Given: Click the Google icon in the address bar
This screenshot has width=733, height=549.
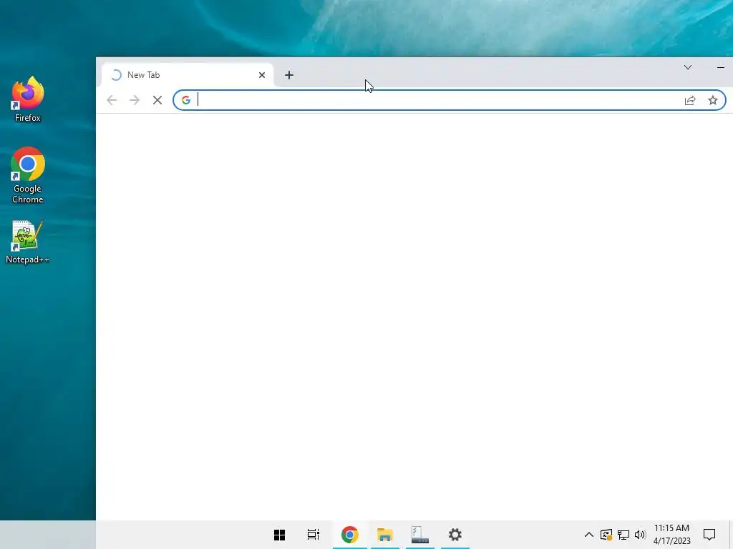Looking at the screenshot, I should point(186,100).
